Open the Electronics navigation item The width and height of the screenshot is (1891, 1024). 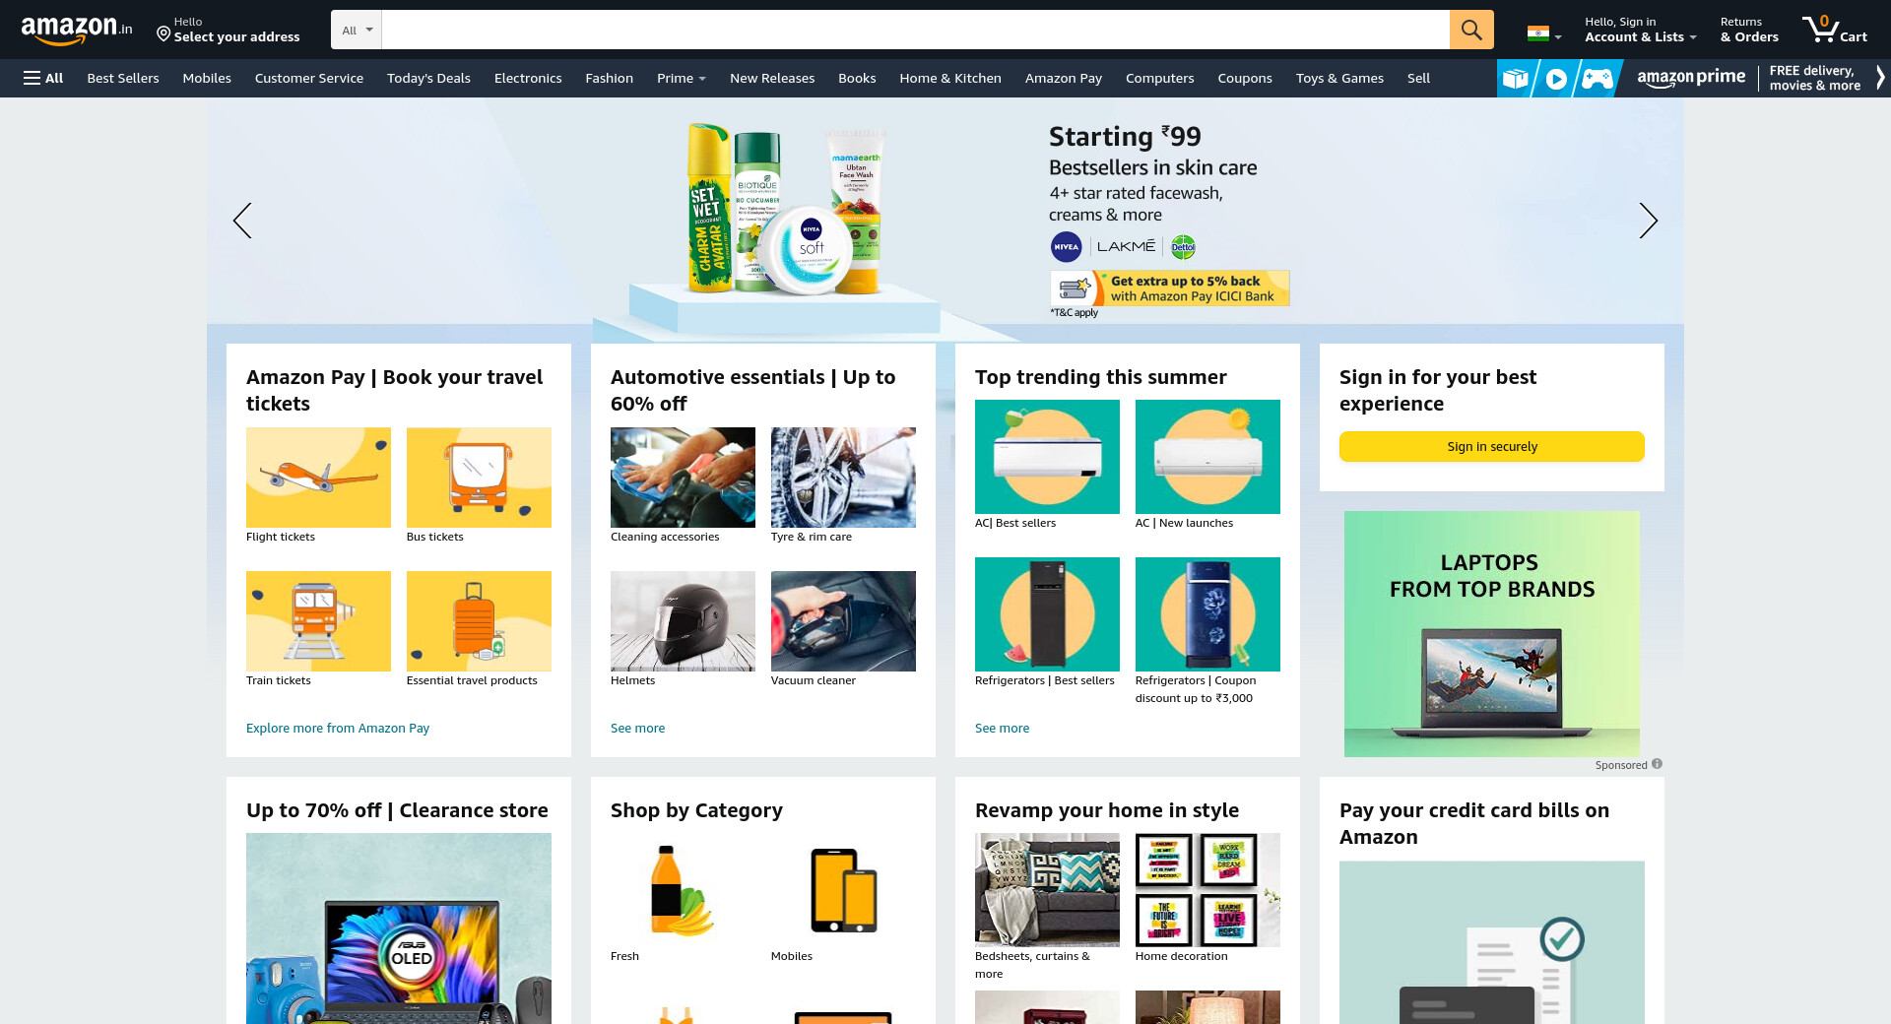point(528,78)
